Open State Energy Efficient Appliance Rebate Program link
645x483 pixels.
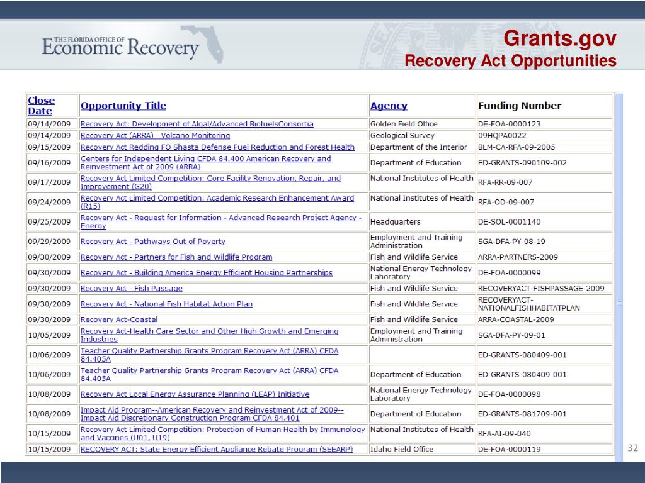point(217,449)
